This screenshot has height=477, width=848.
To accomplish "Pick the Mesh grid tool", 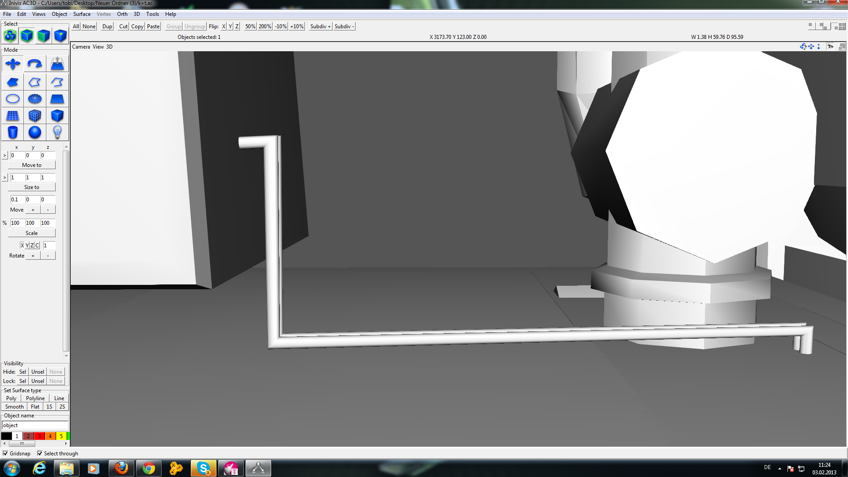I will [x=13, y=116].
